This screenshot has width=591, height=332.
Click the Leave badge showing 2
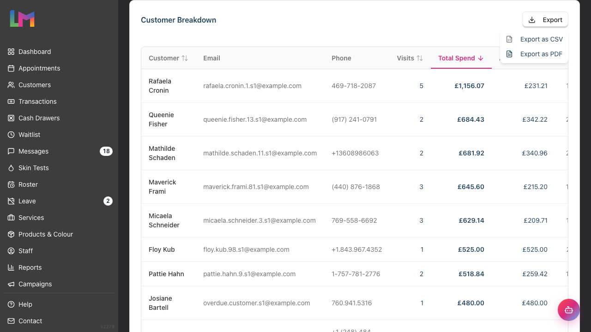pyautogui.click(x=108, y=201)
